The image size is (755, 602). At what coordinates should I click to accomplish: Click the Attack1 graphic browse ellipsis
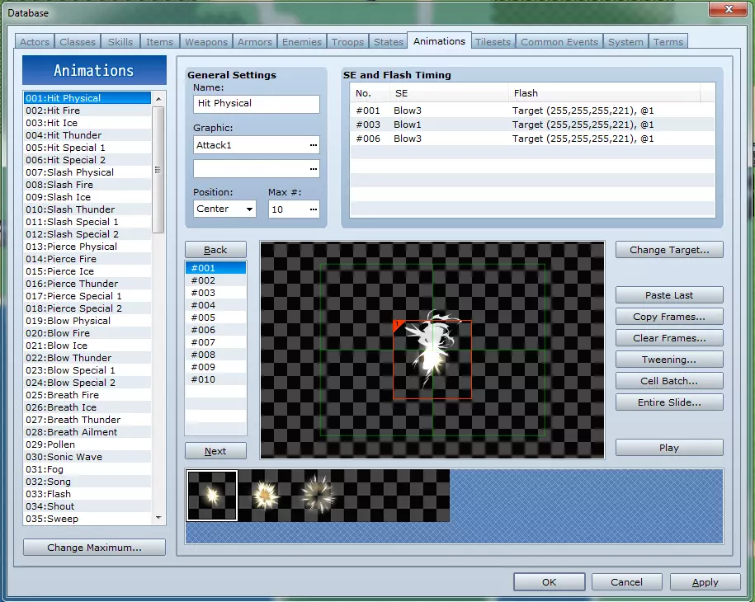click(x=313, y=145)
